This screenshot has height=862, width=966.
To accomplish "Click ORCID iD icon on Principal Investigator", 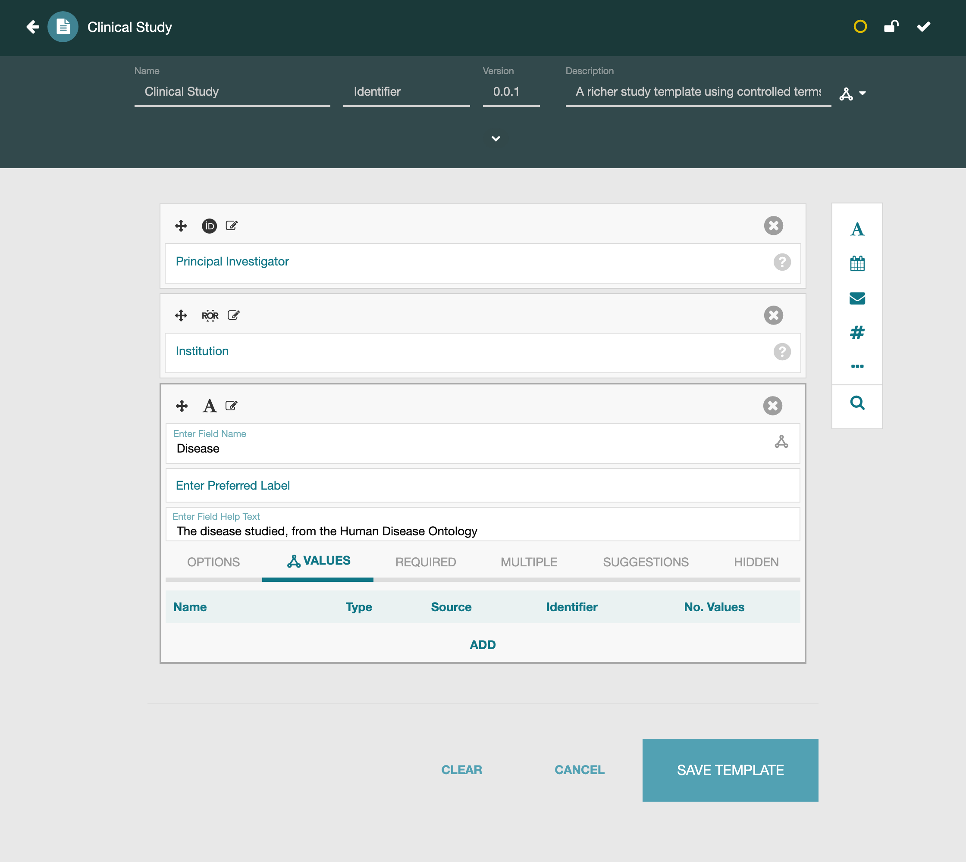I will [x=210, y=226].
